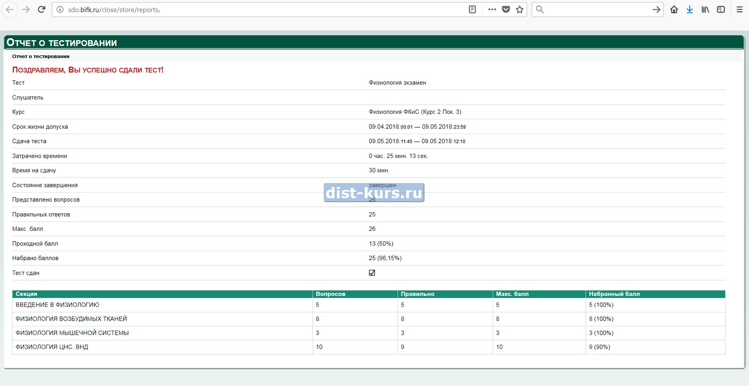
Task: Go to the Home page
Action: (x=674, y=10)
